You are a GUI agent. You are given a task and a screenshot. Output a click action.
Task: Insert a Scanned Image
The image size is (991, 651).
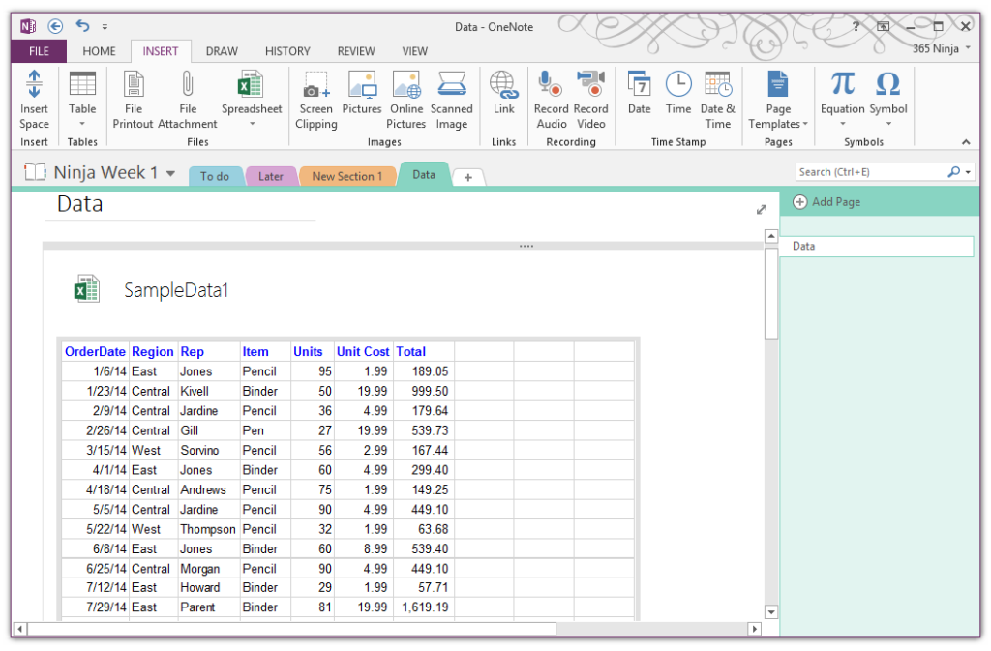[451, 100]
